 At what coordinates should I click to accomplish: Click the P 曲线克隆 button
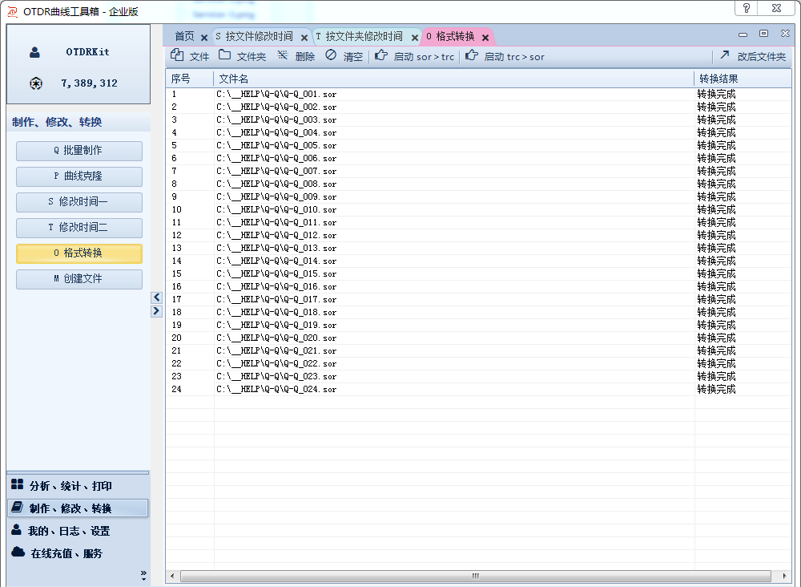78,176
